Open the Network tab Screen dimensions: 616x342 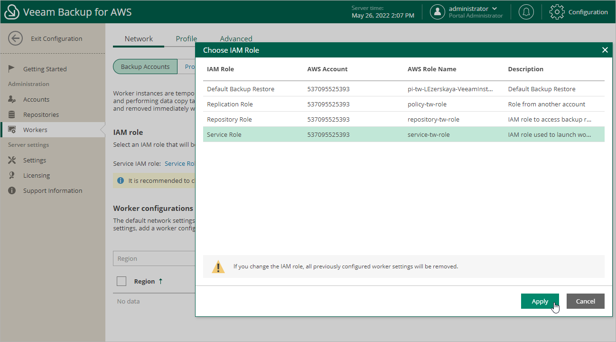tap(139, 39)
